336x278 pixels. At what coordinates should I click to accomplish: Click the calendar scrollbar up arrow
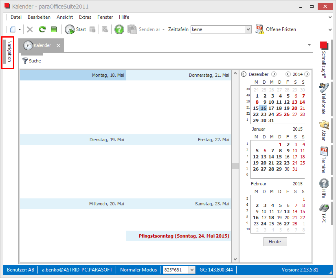point(235,73)
